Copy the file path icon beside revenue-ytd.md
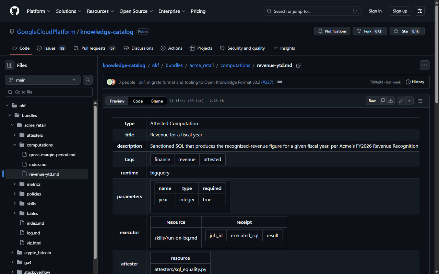Image resolution: width=439 pixels, height=274 pixels. (299, 65)
